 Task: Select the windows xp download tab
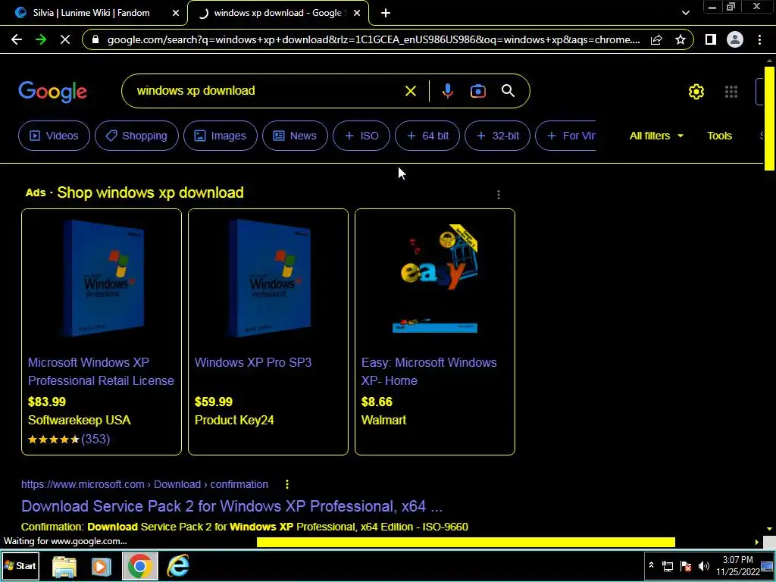coord(277,14)
